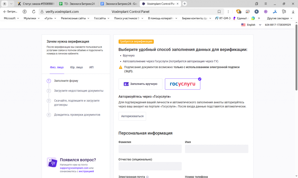Image resolution: width=298 pixels, height=178 pixels.
Task: Open ТЗ - Звонки в Битрикс24 tab
Action: pos(77,3)
